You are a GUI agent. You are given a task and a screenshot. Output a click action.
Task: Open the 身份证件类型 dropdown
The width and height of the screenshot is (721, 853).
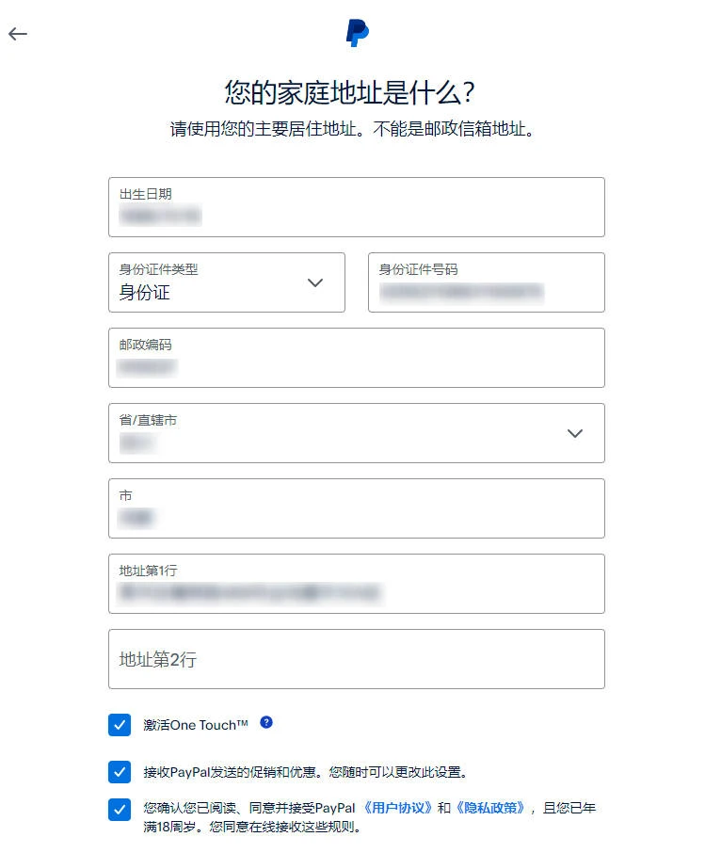click(x=226, y=282)
